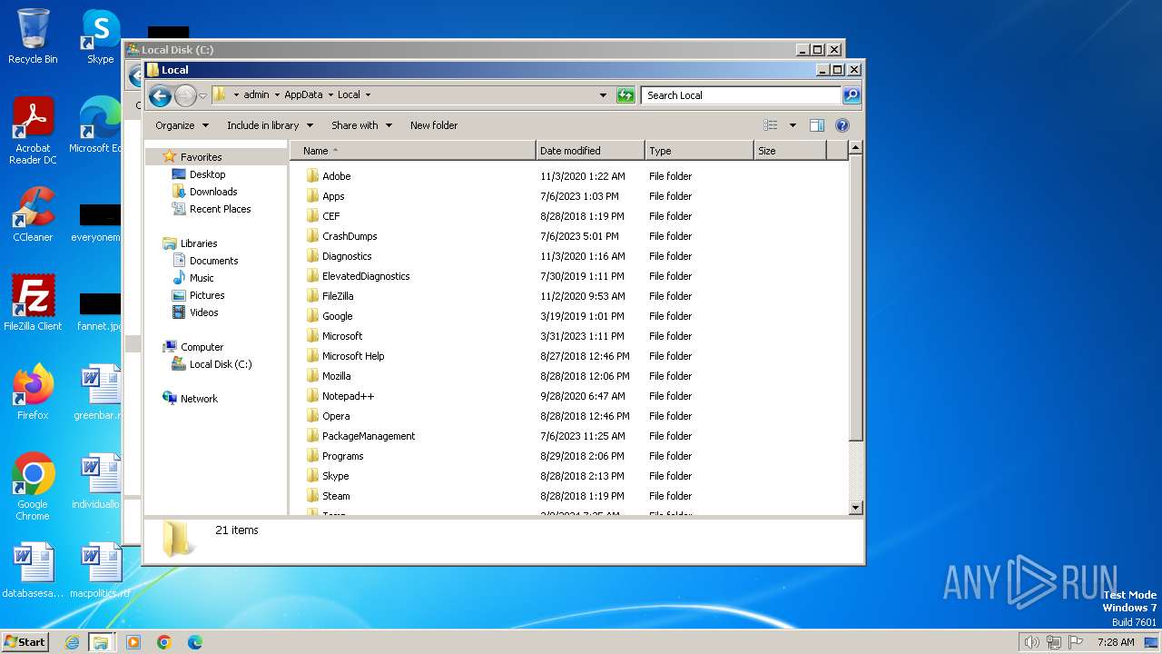This screenshot has width=1162, height=654.
Task: Open Recycle Bin desktop icon
Action: point(33,36)
